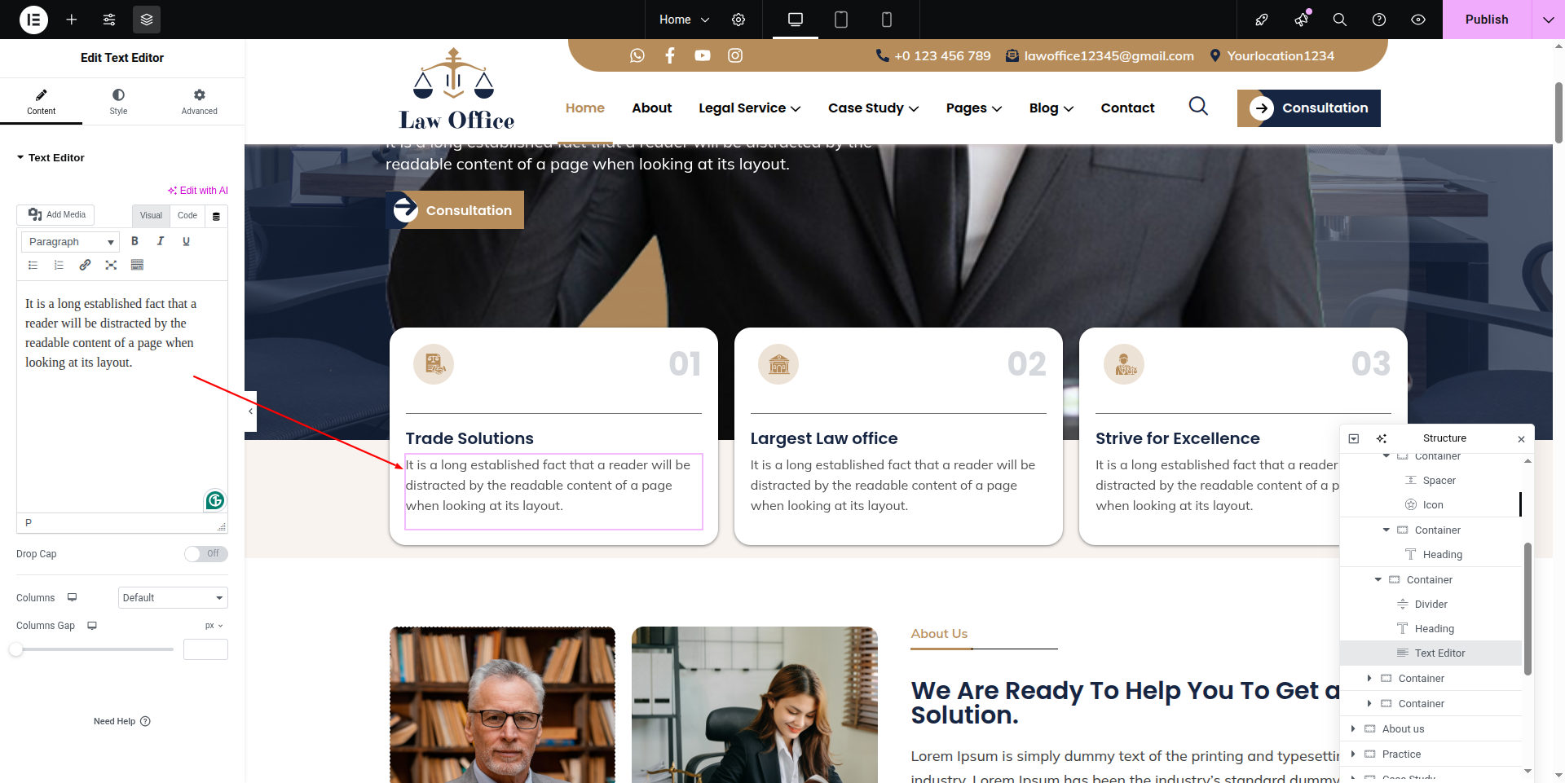Image resolution: width=1565 pixels, height=783 pixels.
Task: Switch to the Advanced tab
Action: tap(200, 102)
